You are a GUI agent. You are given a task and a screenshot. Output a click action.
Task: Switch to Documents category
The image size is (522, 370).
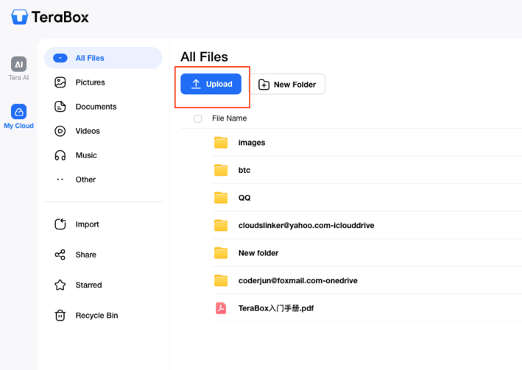(96, 107)
